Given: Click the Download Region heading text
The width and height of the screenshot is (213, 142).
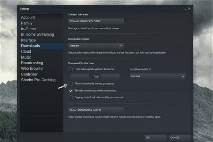Looking at the screenshot, I should (x=78, y=39).
